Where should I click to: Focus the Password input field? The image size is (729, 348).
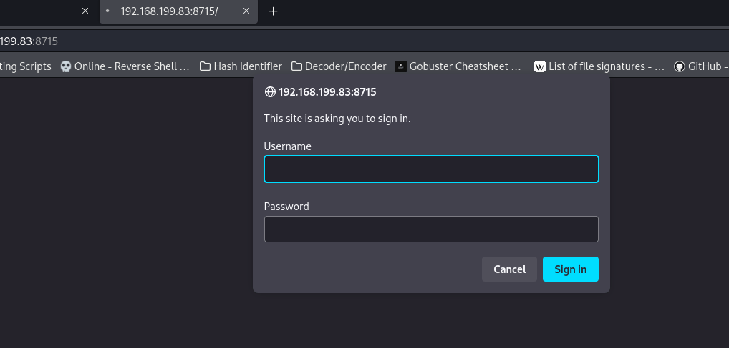tap(431, 229)
